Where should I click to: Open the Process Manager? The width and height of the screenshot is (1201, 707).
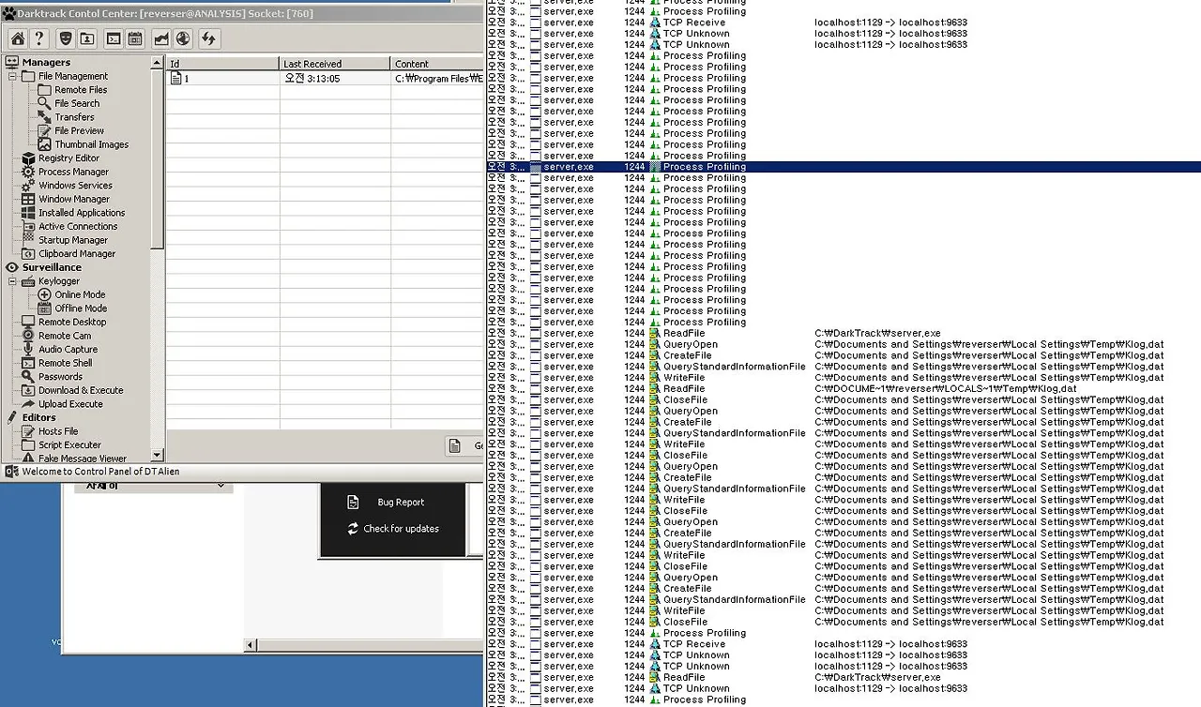(73, 172)
